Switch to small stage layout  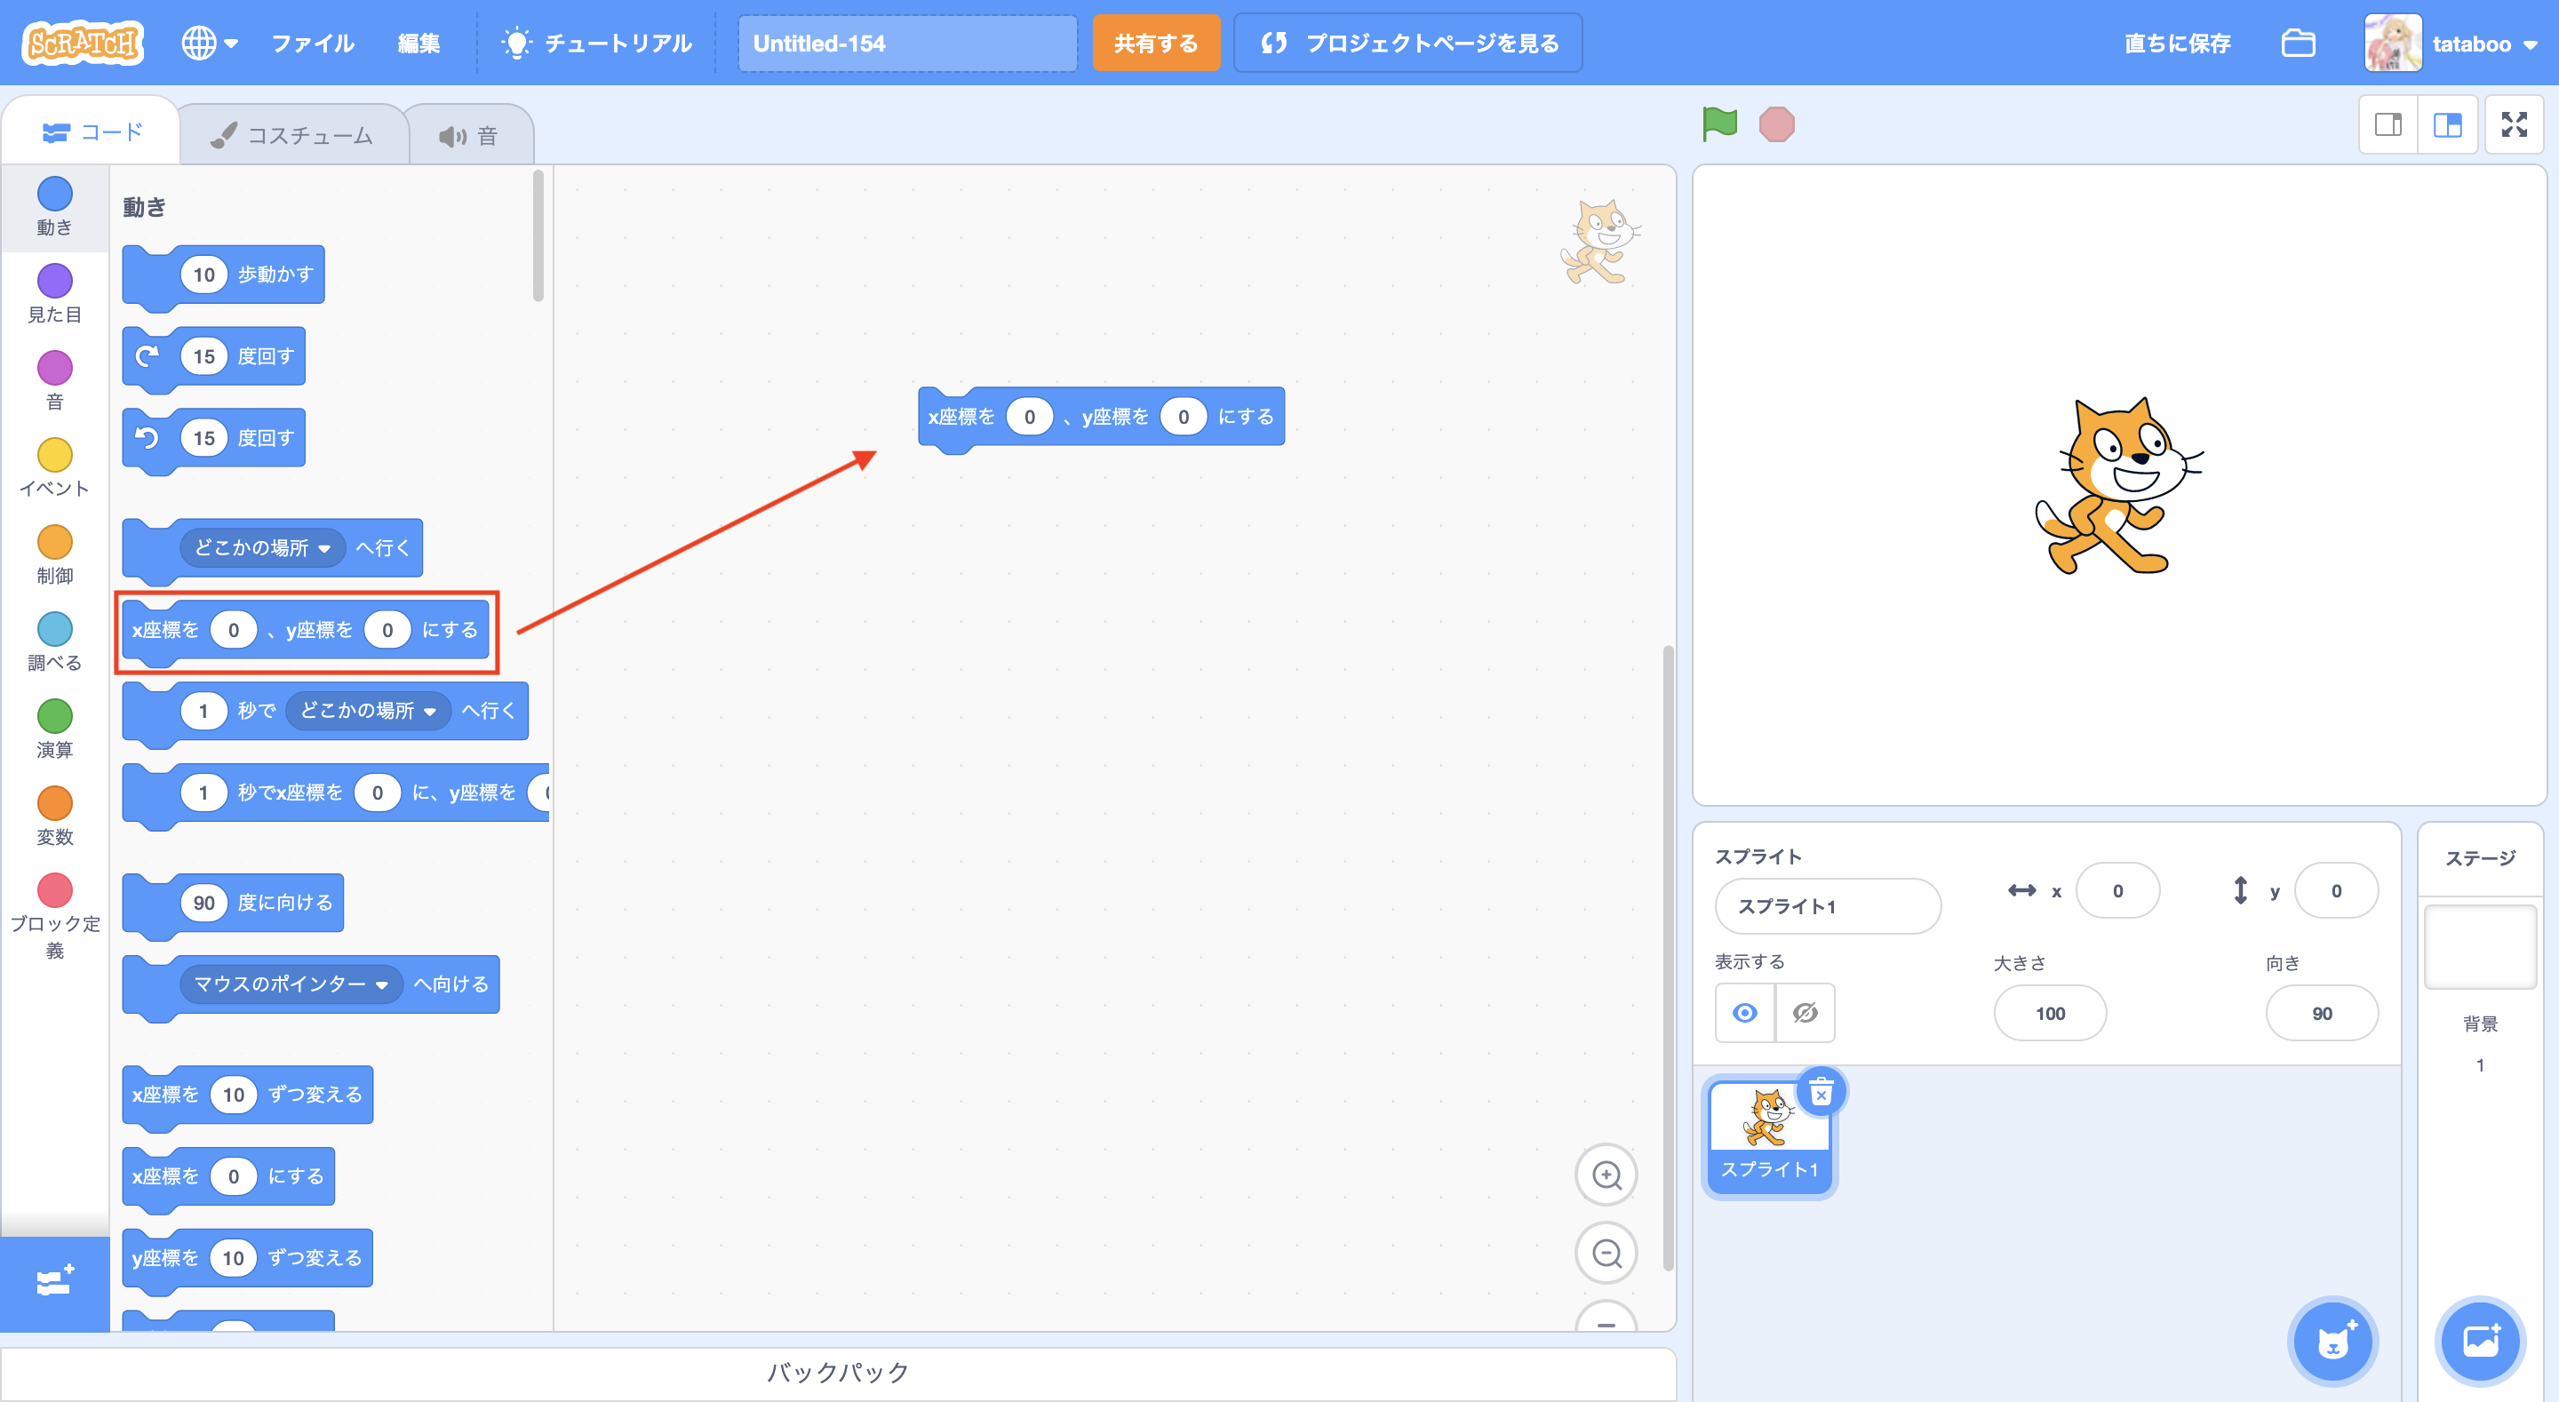pyautogui.click(x=2388, y=124)
